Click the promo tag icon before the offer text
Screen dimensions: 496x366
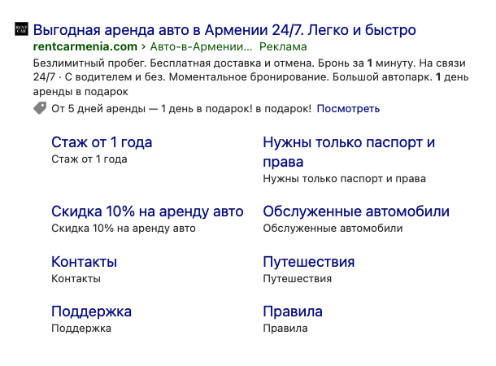tap(40, 108)
